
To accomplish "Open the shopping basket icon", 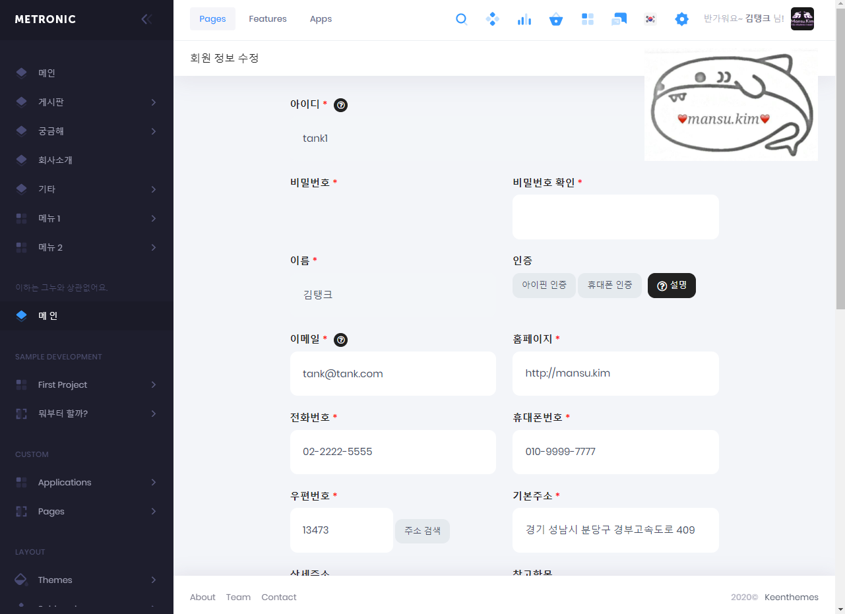I will 556,19.
